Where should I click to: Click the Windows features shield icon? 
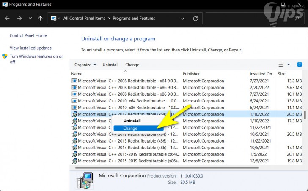point(5,56)
